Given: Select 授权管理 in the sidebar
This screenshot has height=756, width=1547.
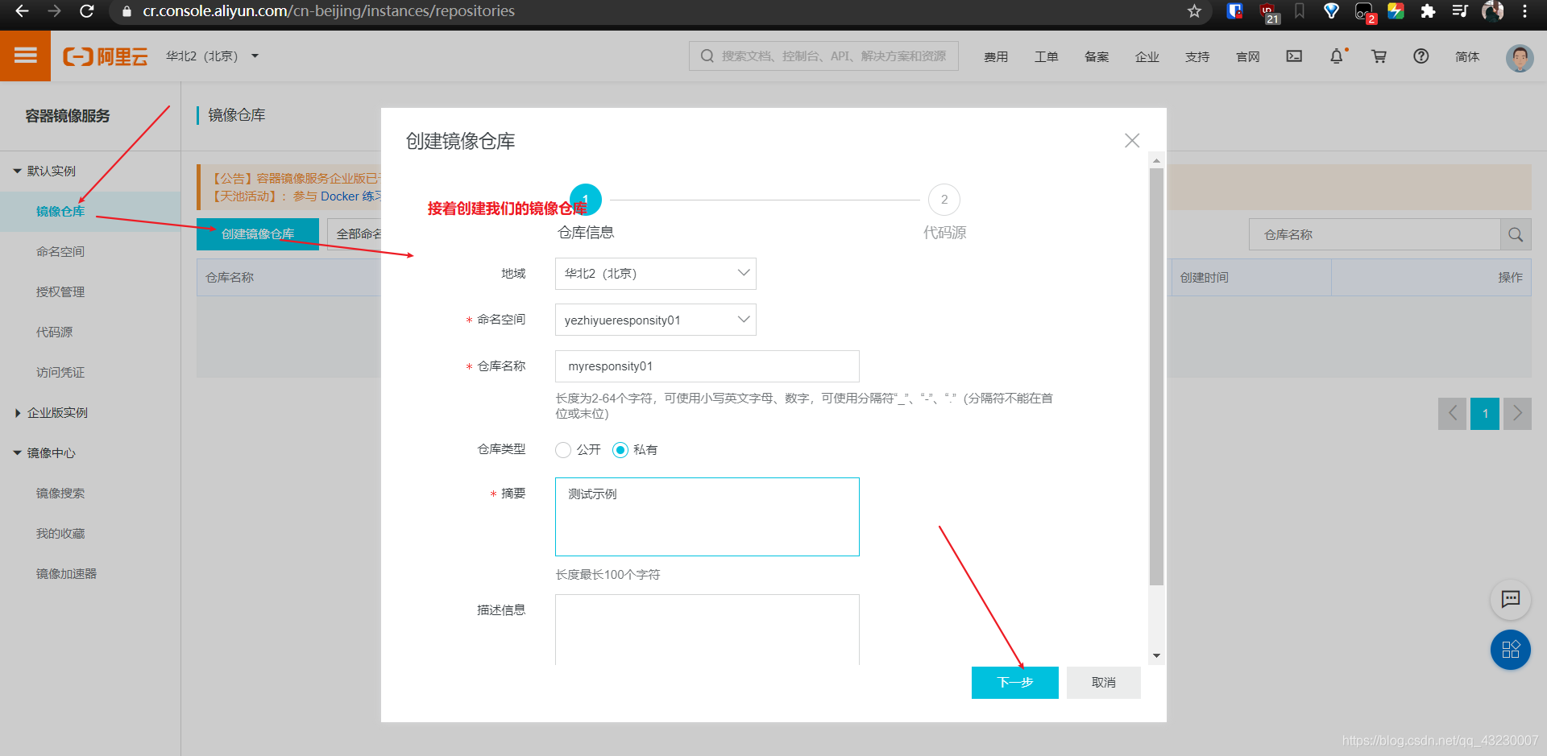Looking at the screenshot, I should pyautogui.click(x=60, y=291).
